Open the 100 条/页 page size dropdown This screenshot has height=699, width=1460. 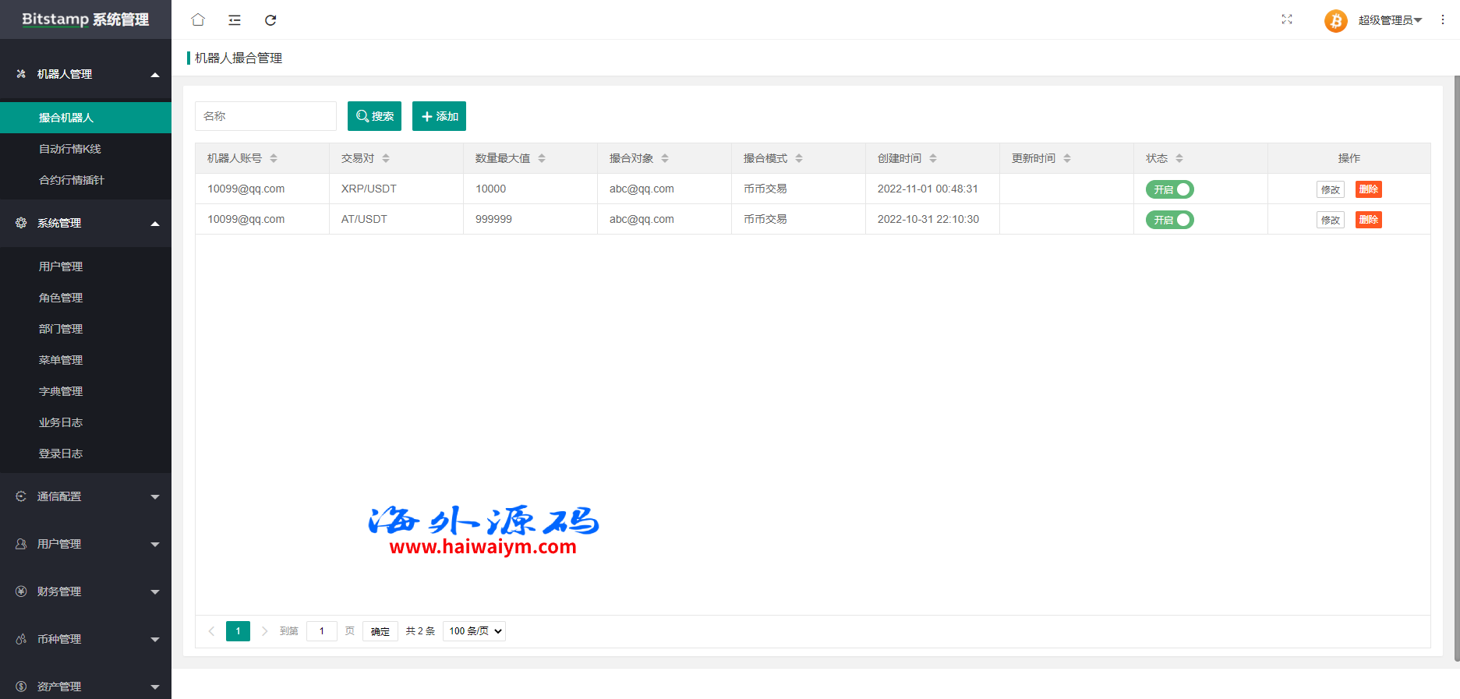[x=474, y=631]
